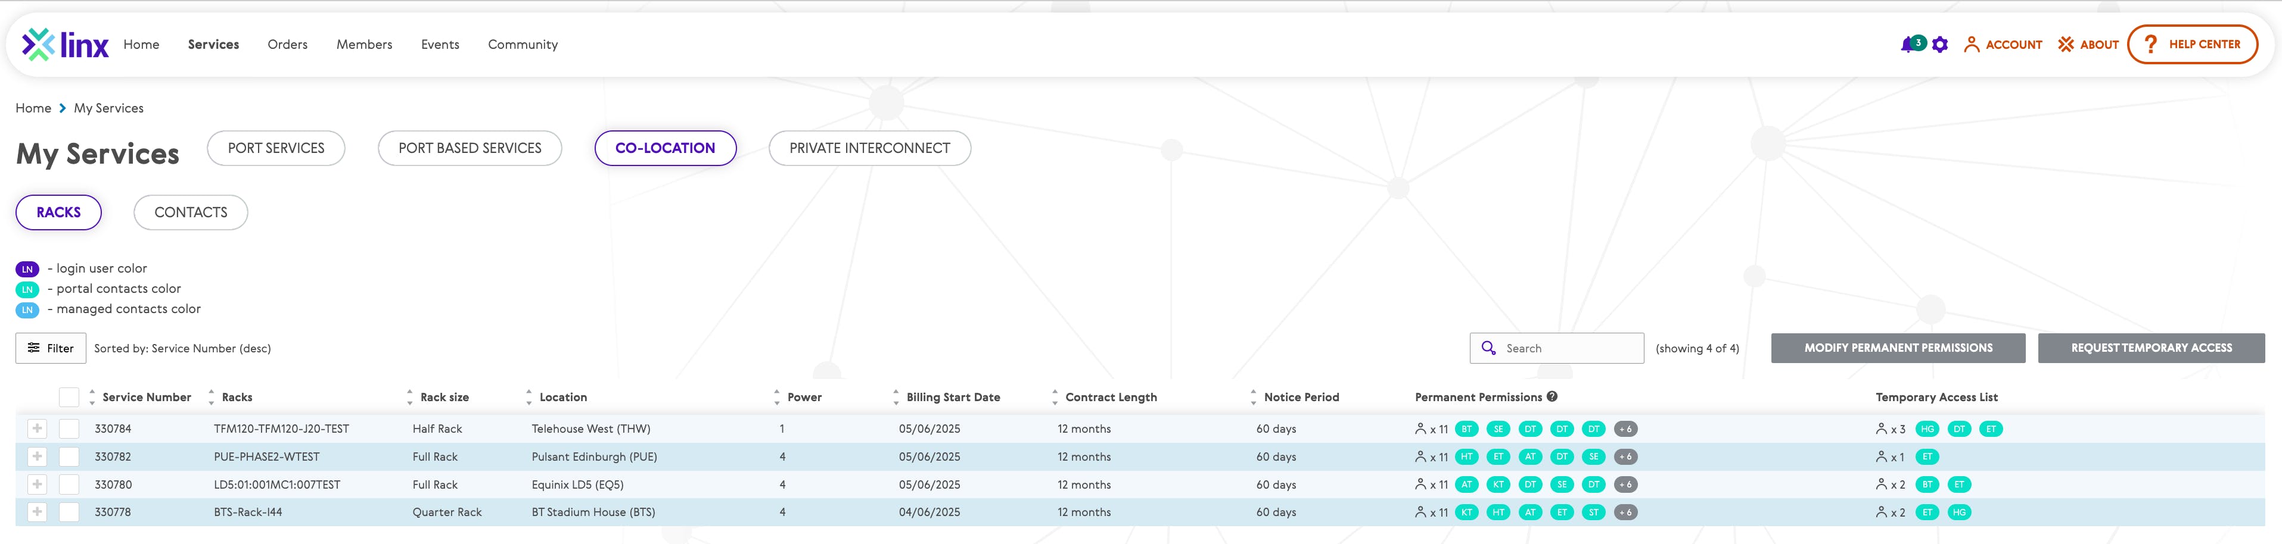Screen dimensions: 2282x544
Task: Toggle the select-all checkbox in table header
Action: coord(69,397)
